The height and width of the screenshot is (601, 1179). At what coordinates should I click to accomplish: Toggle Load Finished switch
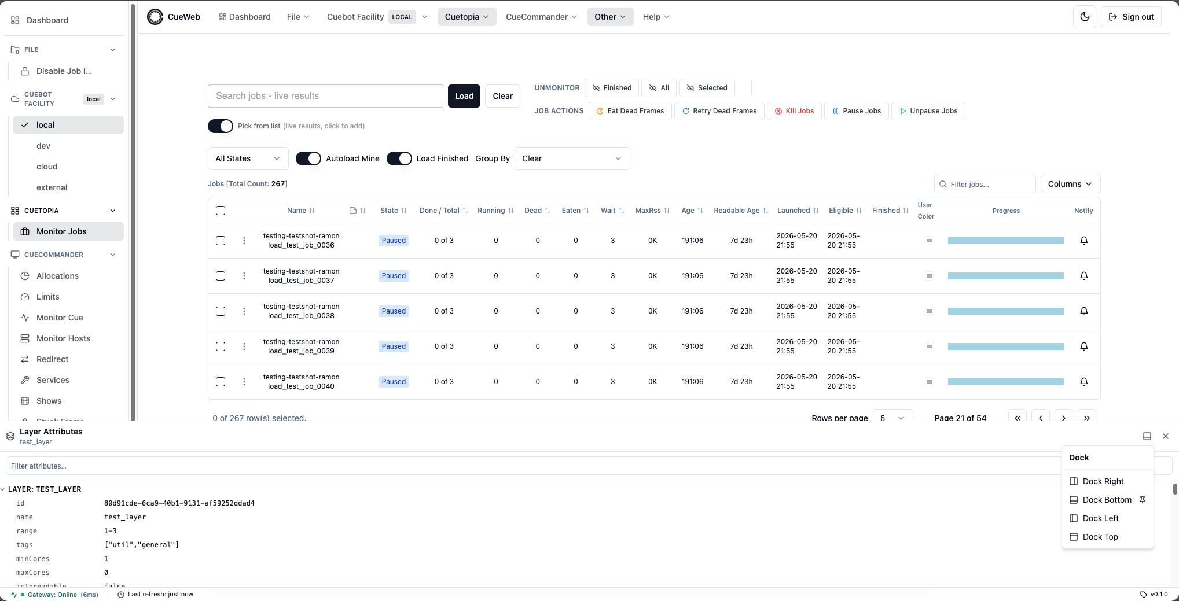point(399,158)
